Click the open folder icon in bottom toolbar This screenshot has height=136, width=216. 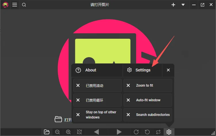tap(47, 132)
